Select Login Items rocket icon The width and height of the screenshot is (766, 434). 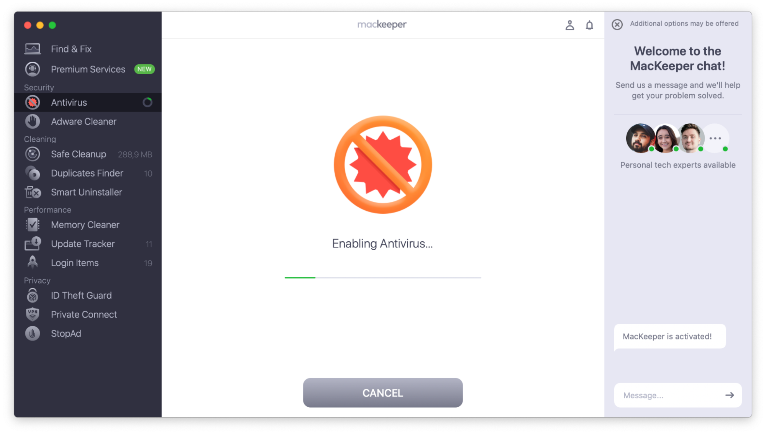coord(33,263)
